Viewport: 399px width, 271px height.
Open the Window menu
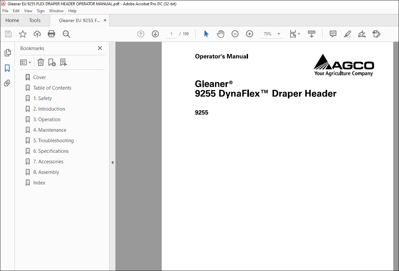(56, 11)
